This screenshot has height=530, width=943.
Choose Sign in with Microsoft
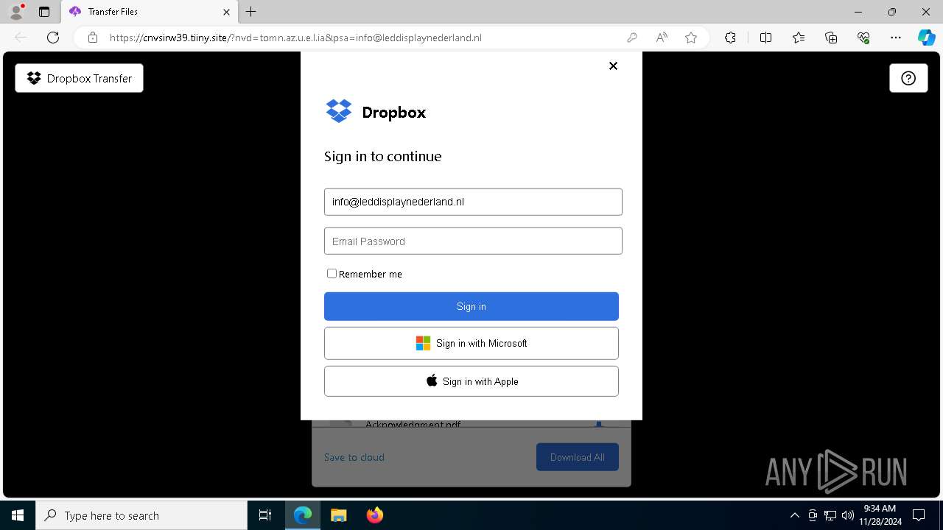pos(471,343)
